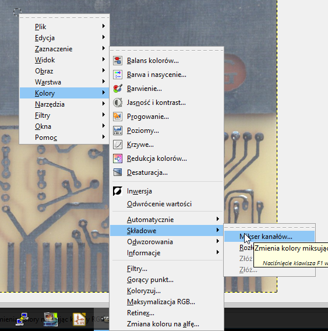
Task: Open the Narzędzia menu entry
Action: tap(64, 104)
